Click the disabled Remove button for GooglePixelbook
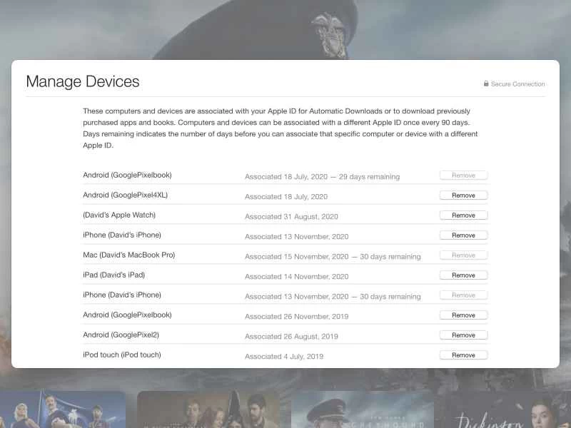 click(463, 175)
